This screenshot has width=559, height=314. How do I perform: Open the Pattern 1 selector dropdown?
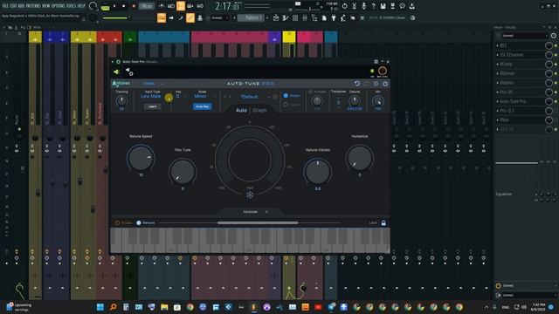click(x=252, y=17)
